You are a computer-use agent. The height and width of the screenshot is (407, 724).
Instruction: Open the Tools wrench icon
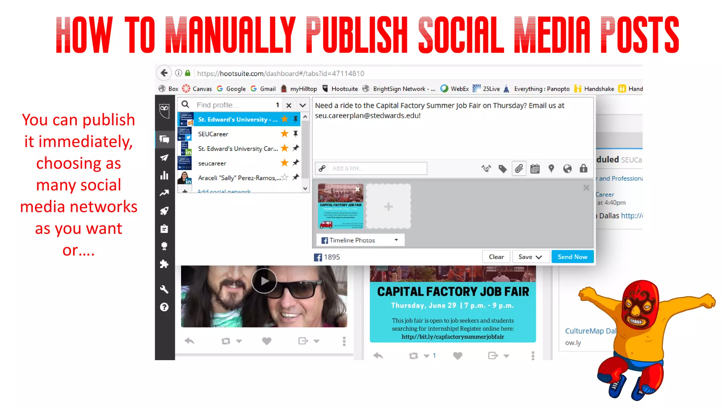164,289
